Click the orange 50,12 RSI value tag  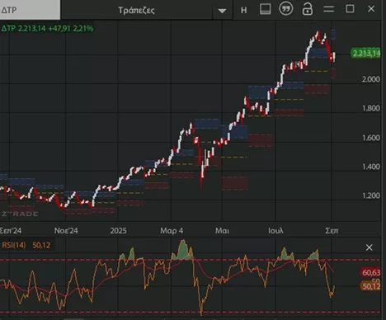[x=370, y=286]
